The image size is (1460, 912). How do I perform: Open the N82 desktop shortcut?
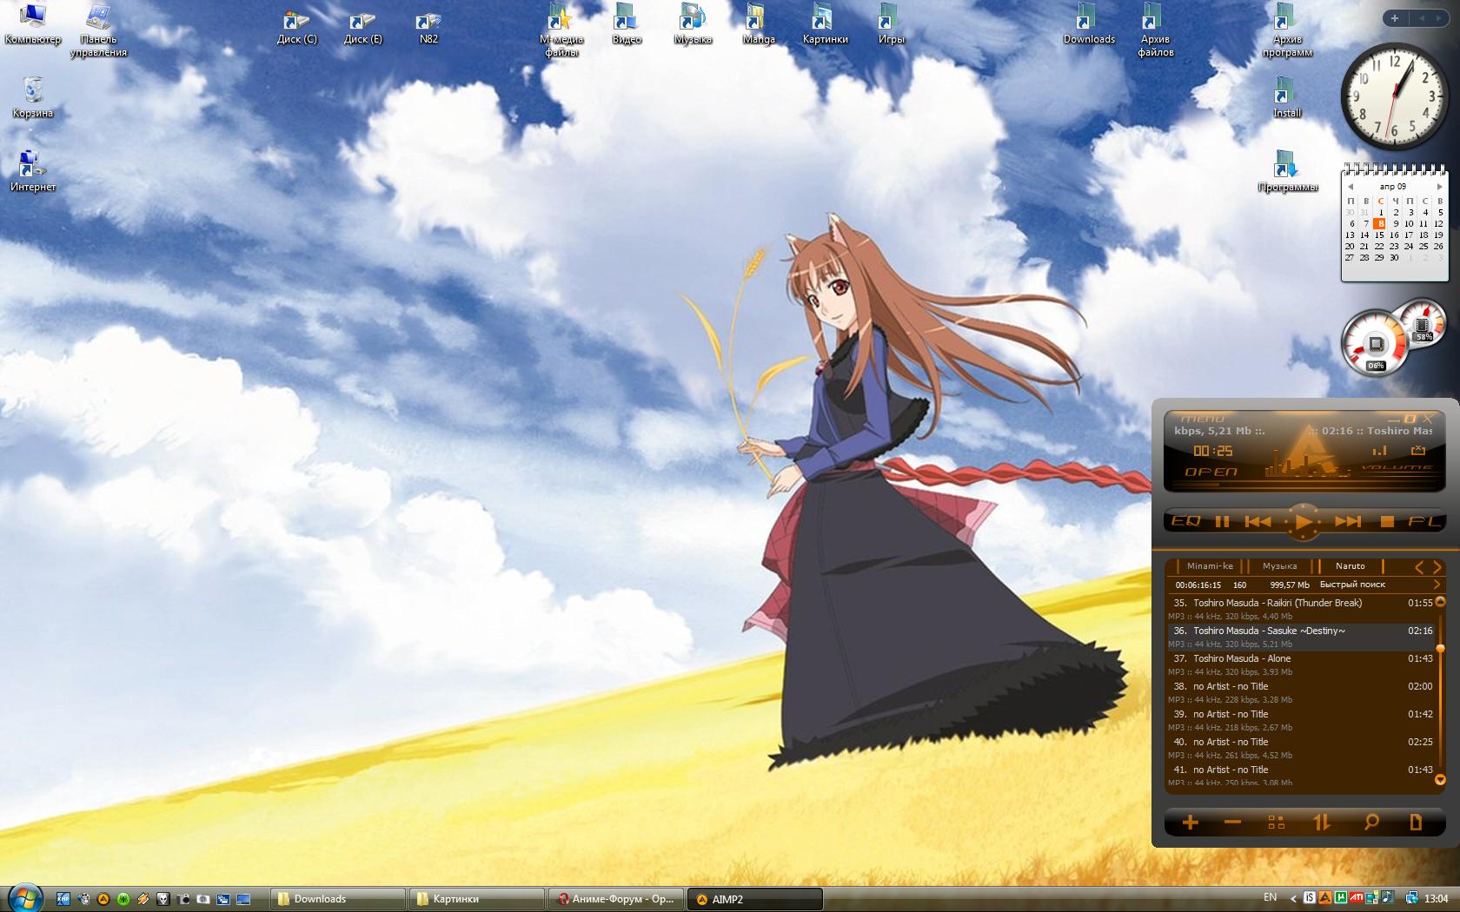428,26
